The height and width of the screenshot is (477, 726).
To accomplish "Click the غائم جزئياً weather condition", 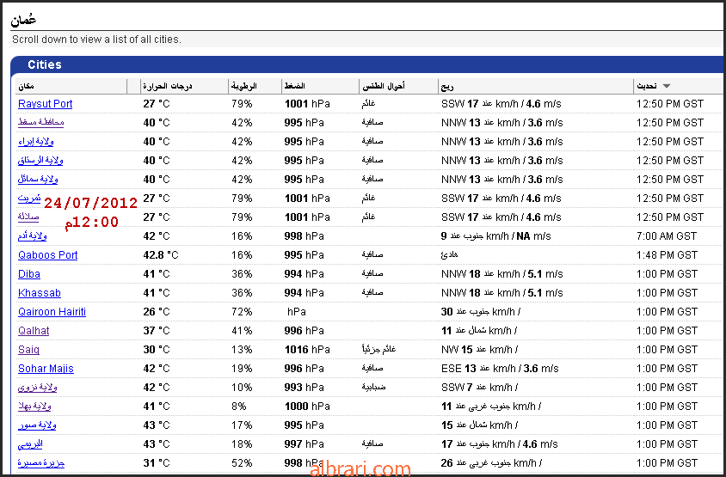I will pos(378,349).
